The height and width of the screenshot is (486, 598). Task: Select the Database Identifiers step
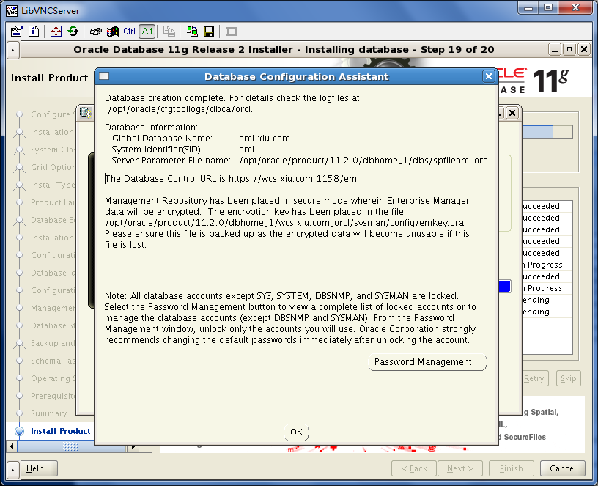53,273
